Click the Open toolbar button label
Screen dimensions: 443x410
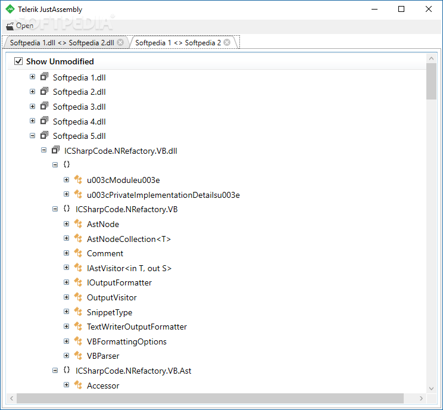click(24, 26)
